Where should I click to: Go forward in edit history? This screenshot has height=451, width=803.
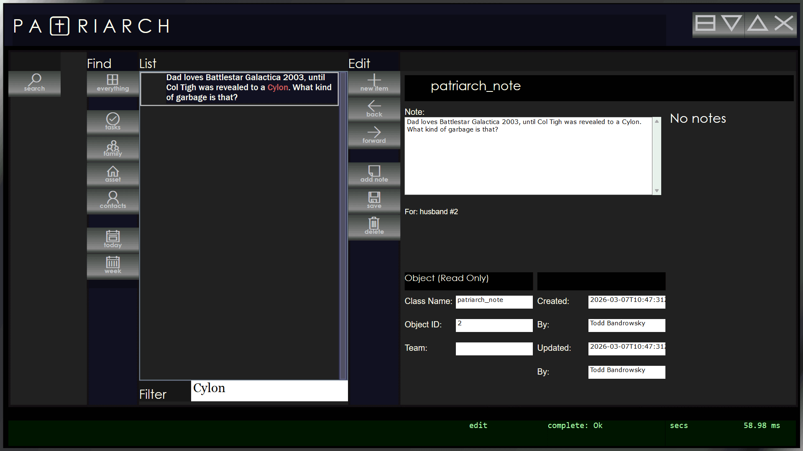click(374, 135)
